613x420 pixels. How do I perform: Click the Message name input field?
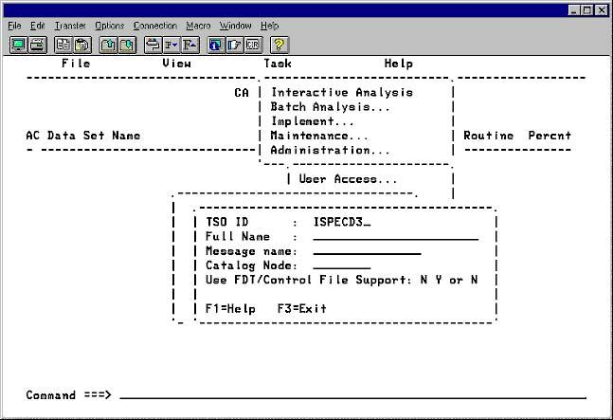click(367, 251)
